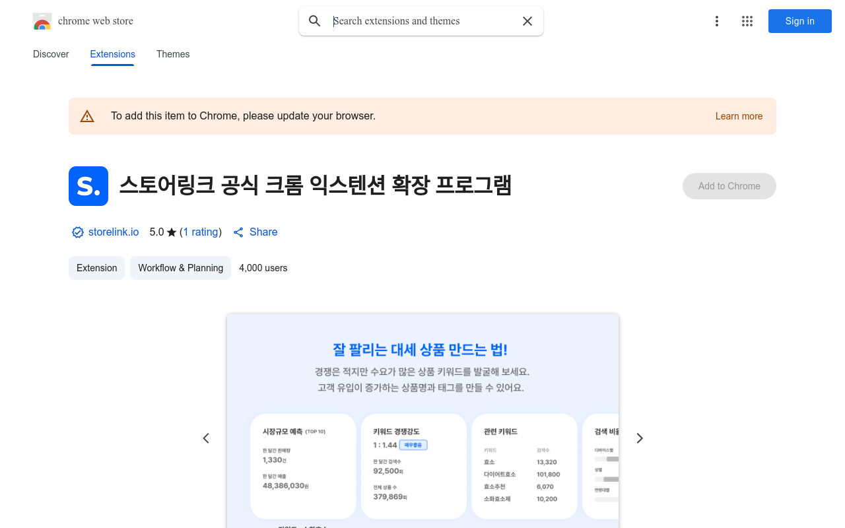The image size is (845, 528).
Task: Click the 4,000 users text
Action: coord(263,268)
